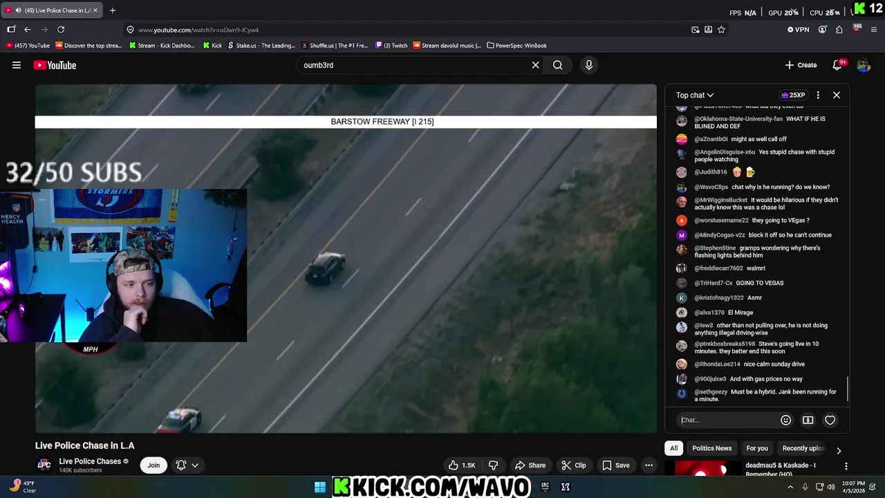Open the taskbar volume control
This screenshot has height=498, width=885.
point(831,487)
